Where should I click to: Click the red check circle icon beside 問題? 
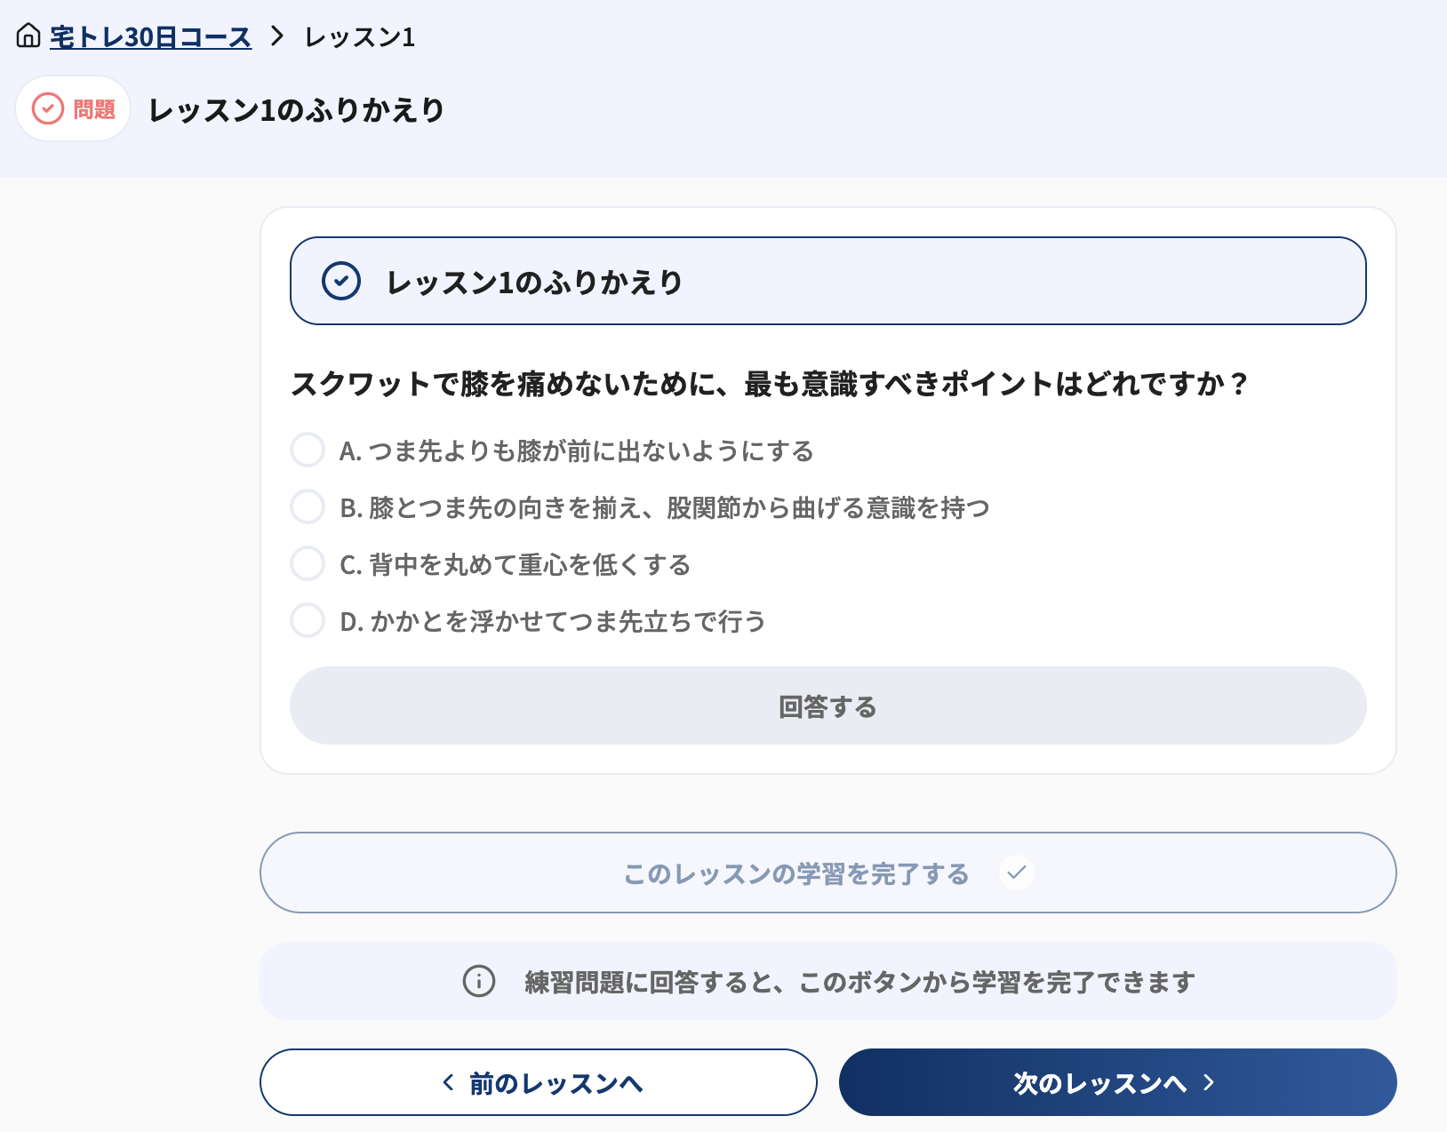(48, 109)
